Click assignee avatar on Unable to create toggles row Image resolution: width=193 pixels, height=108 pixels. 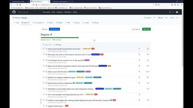coord(139,100)
